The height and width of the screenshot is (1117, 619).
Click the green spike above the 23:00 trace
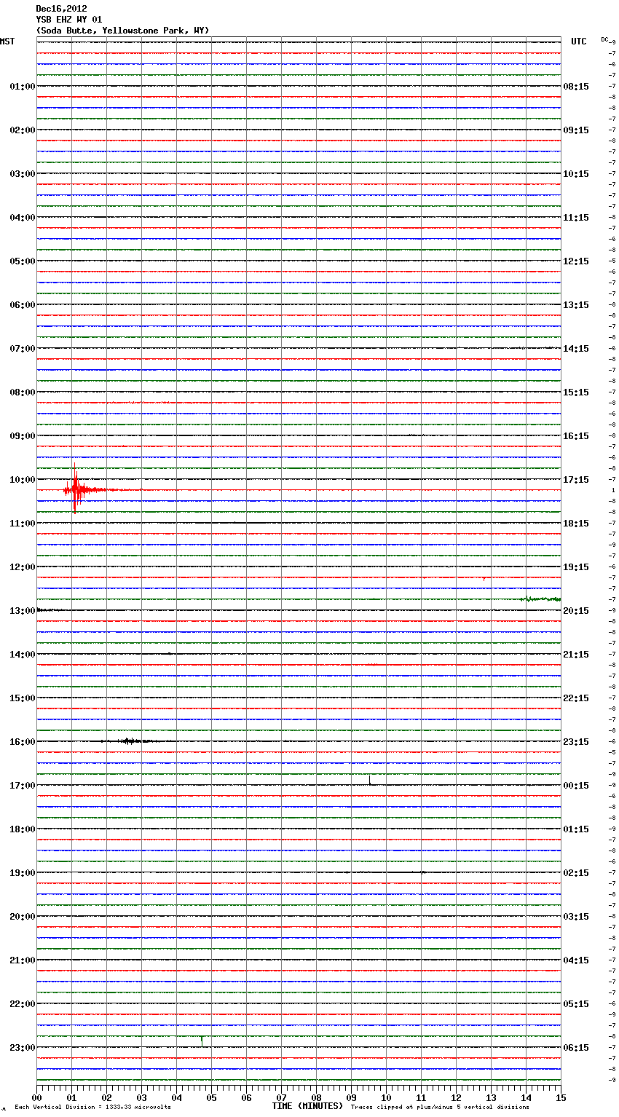[202, 1041]
